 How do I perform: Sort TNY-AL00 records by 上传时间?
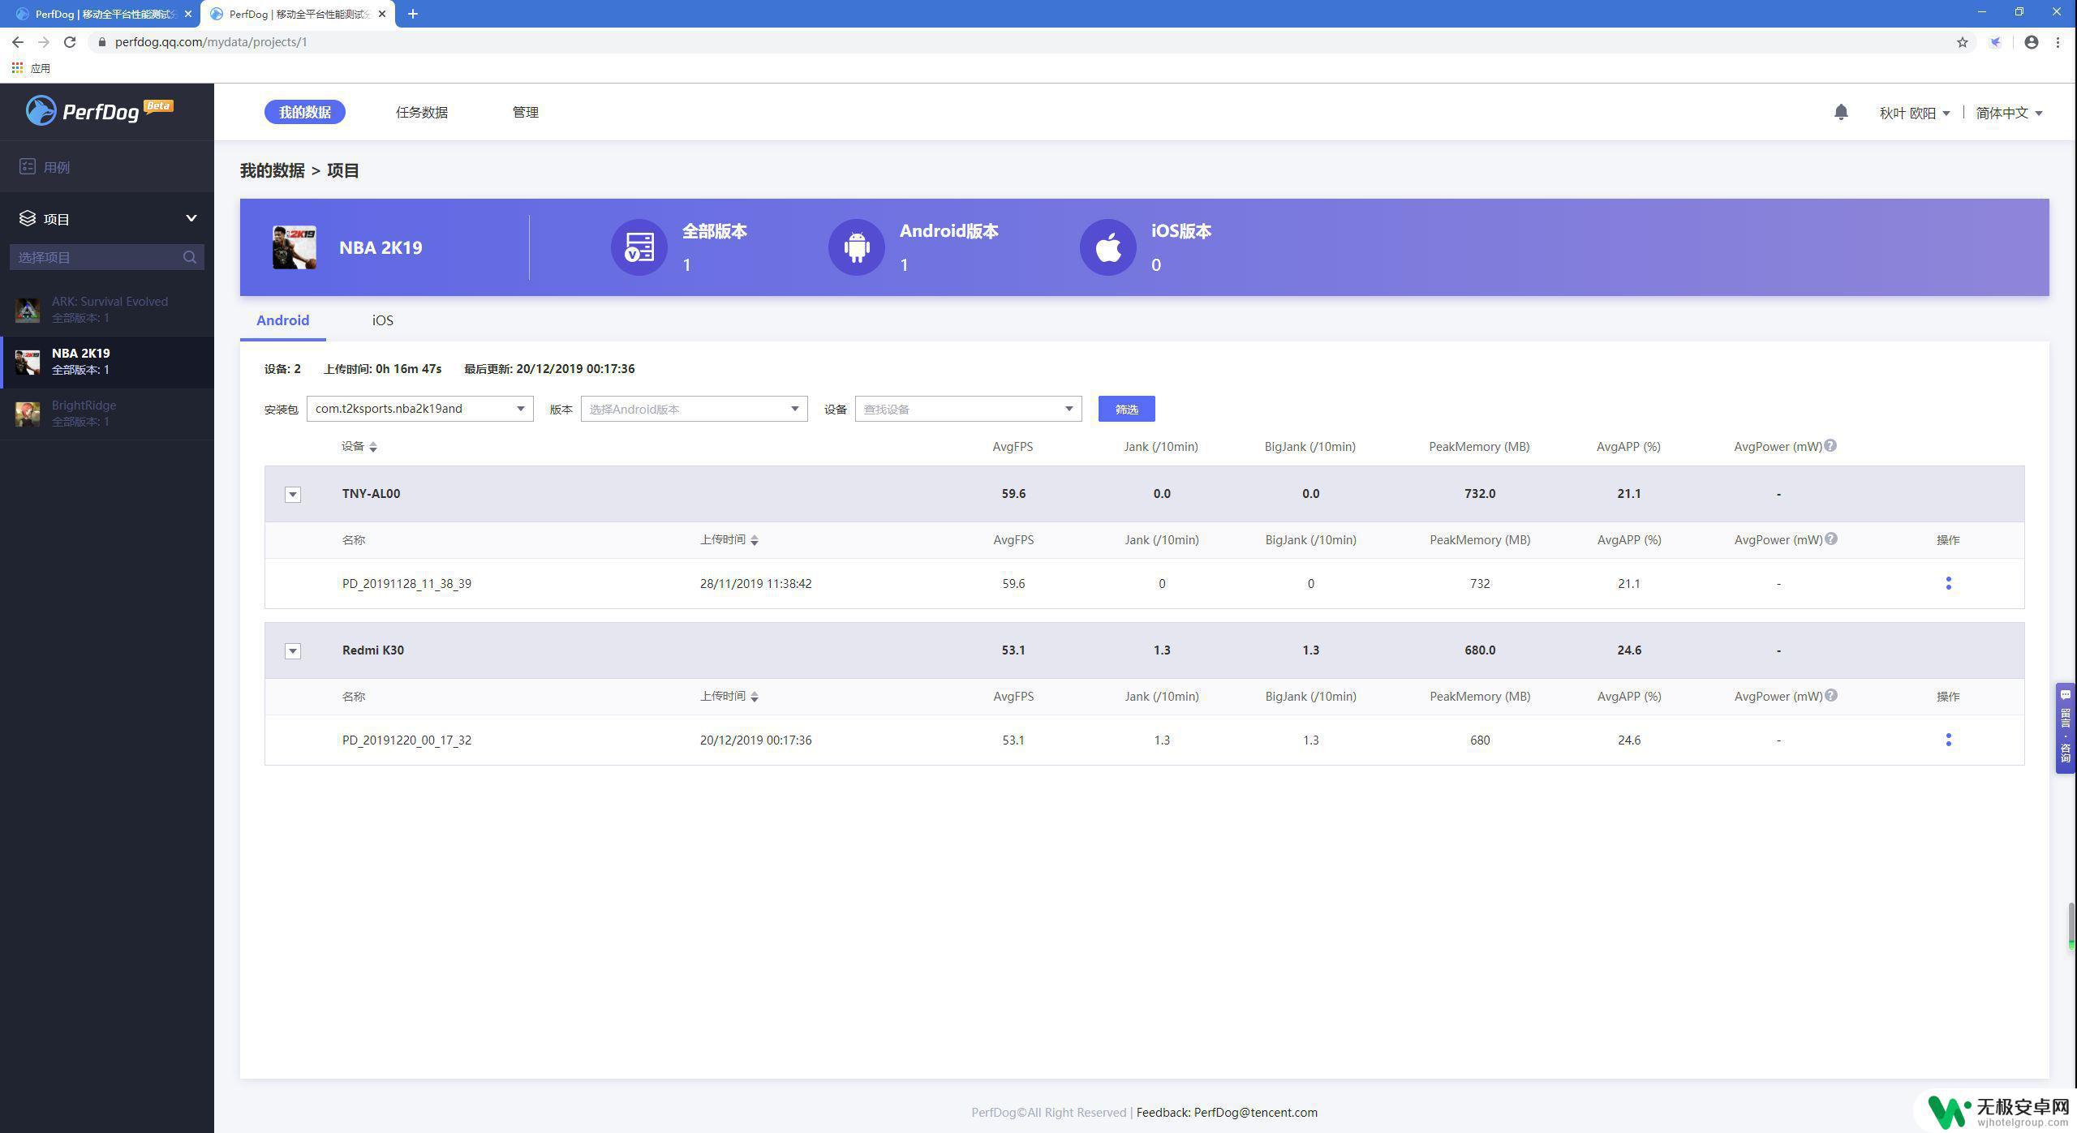[x=755, y=540]
